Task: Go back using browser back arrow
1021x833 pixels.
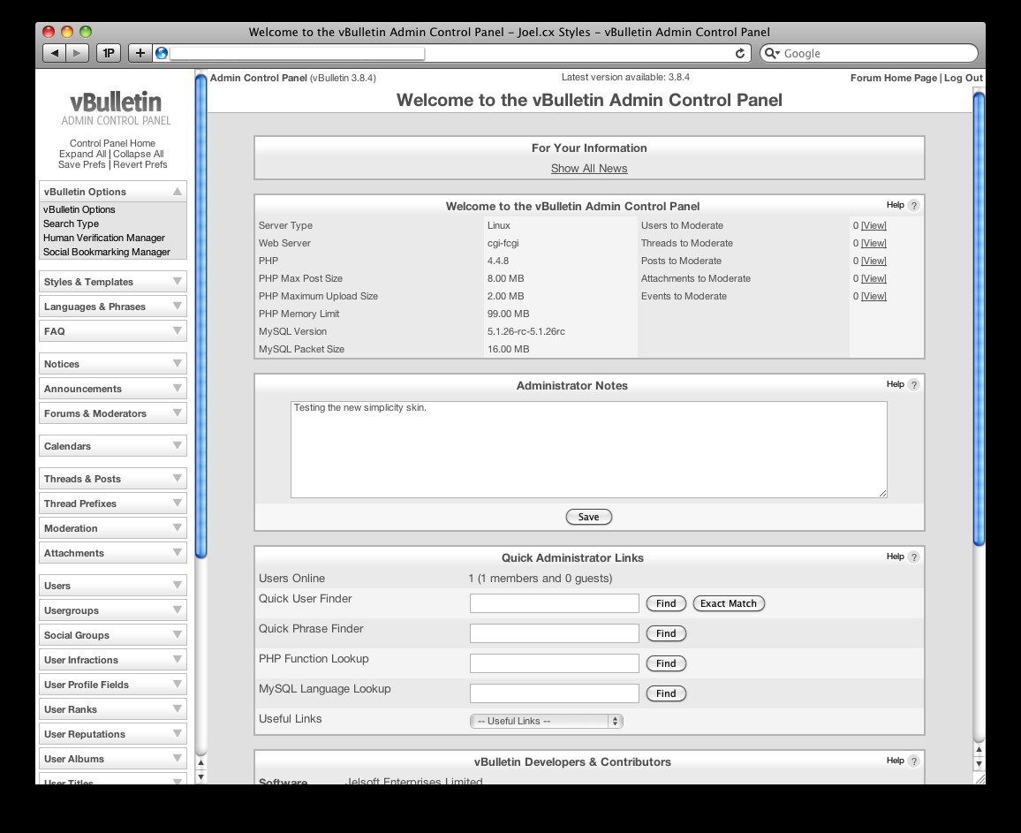Action: 55,53
